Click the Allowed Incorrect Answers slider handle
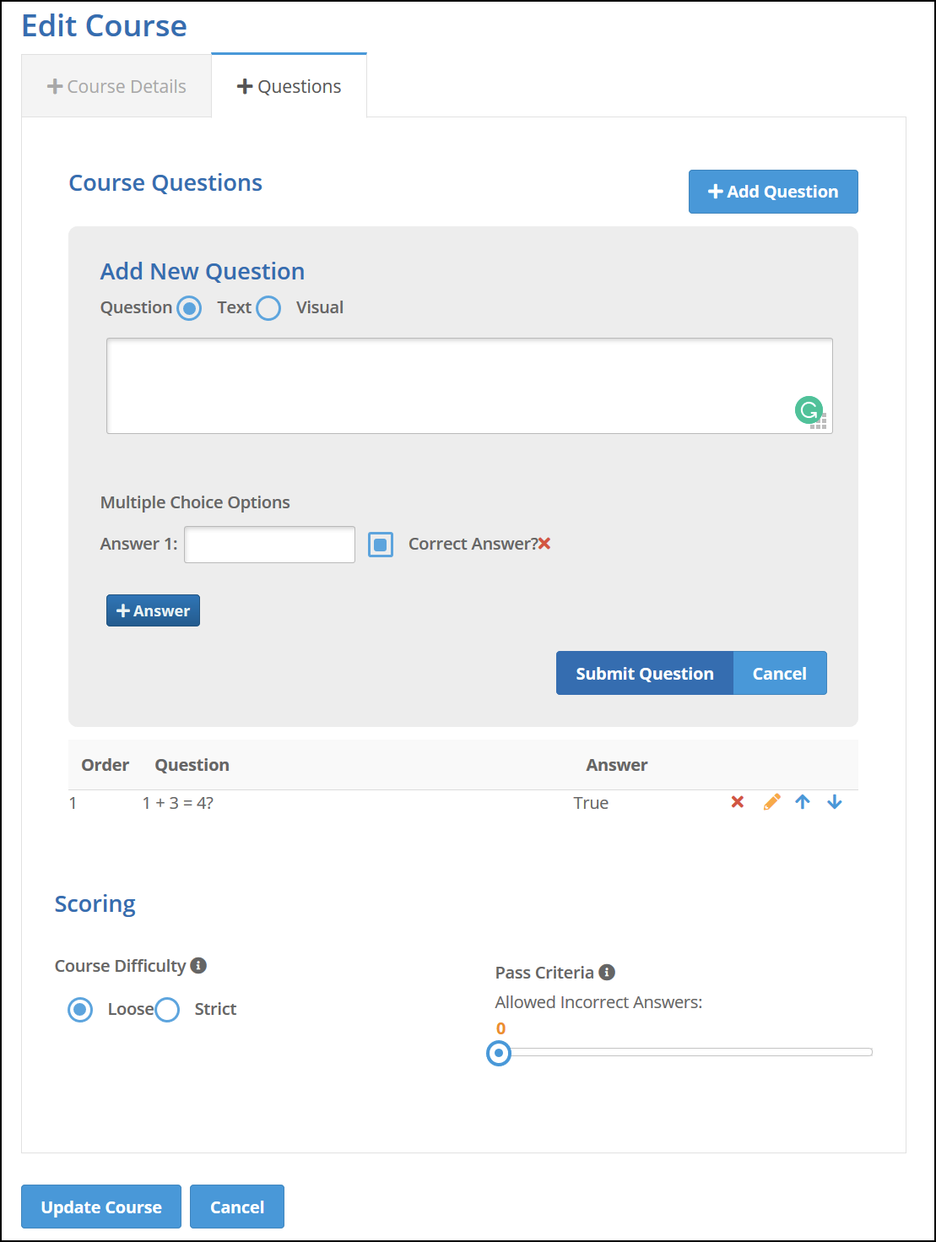 (x=499, y=1053)
